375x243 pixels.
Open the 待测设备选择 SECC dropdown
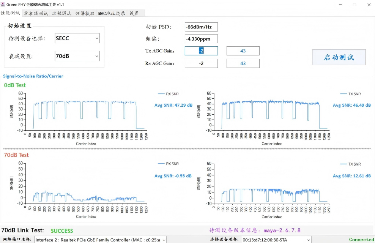click(77, 38)
